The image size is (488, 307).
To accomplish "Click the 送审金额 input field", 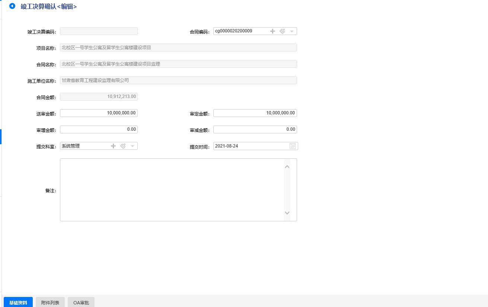I will click(99, 113).
